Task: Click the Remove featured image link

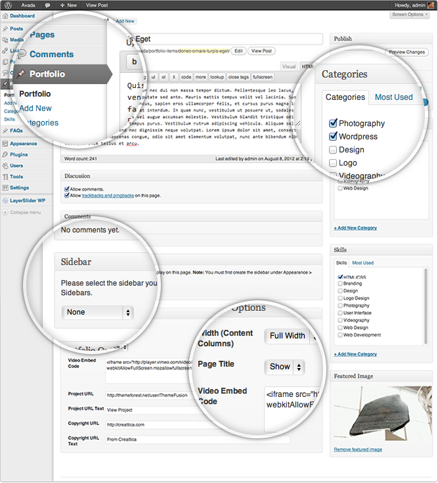Action: (358, 449)
